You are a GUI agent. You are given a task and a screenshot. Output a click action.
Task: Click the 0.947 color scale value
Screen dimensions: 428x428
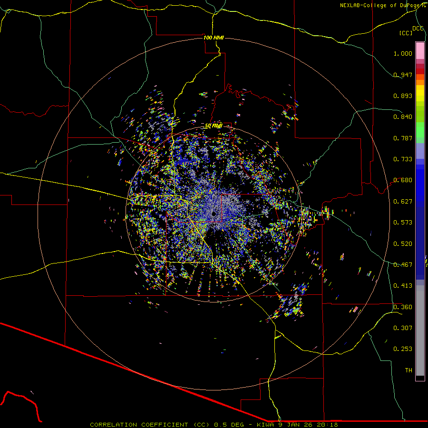pyautogui.click(x=403, y=75)
